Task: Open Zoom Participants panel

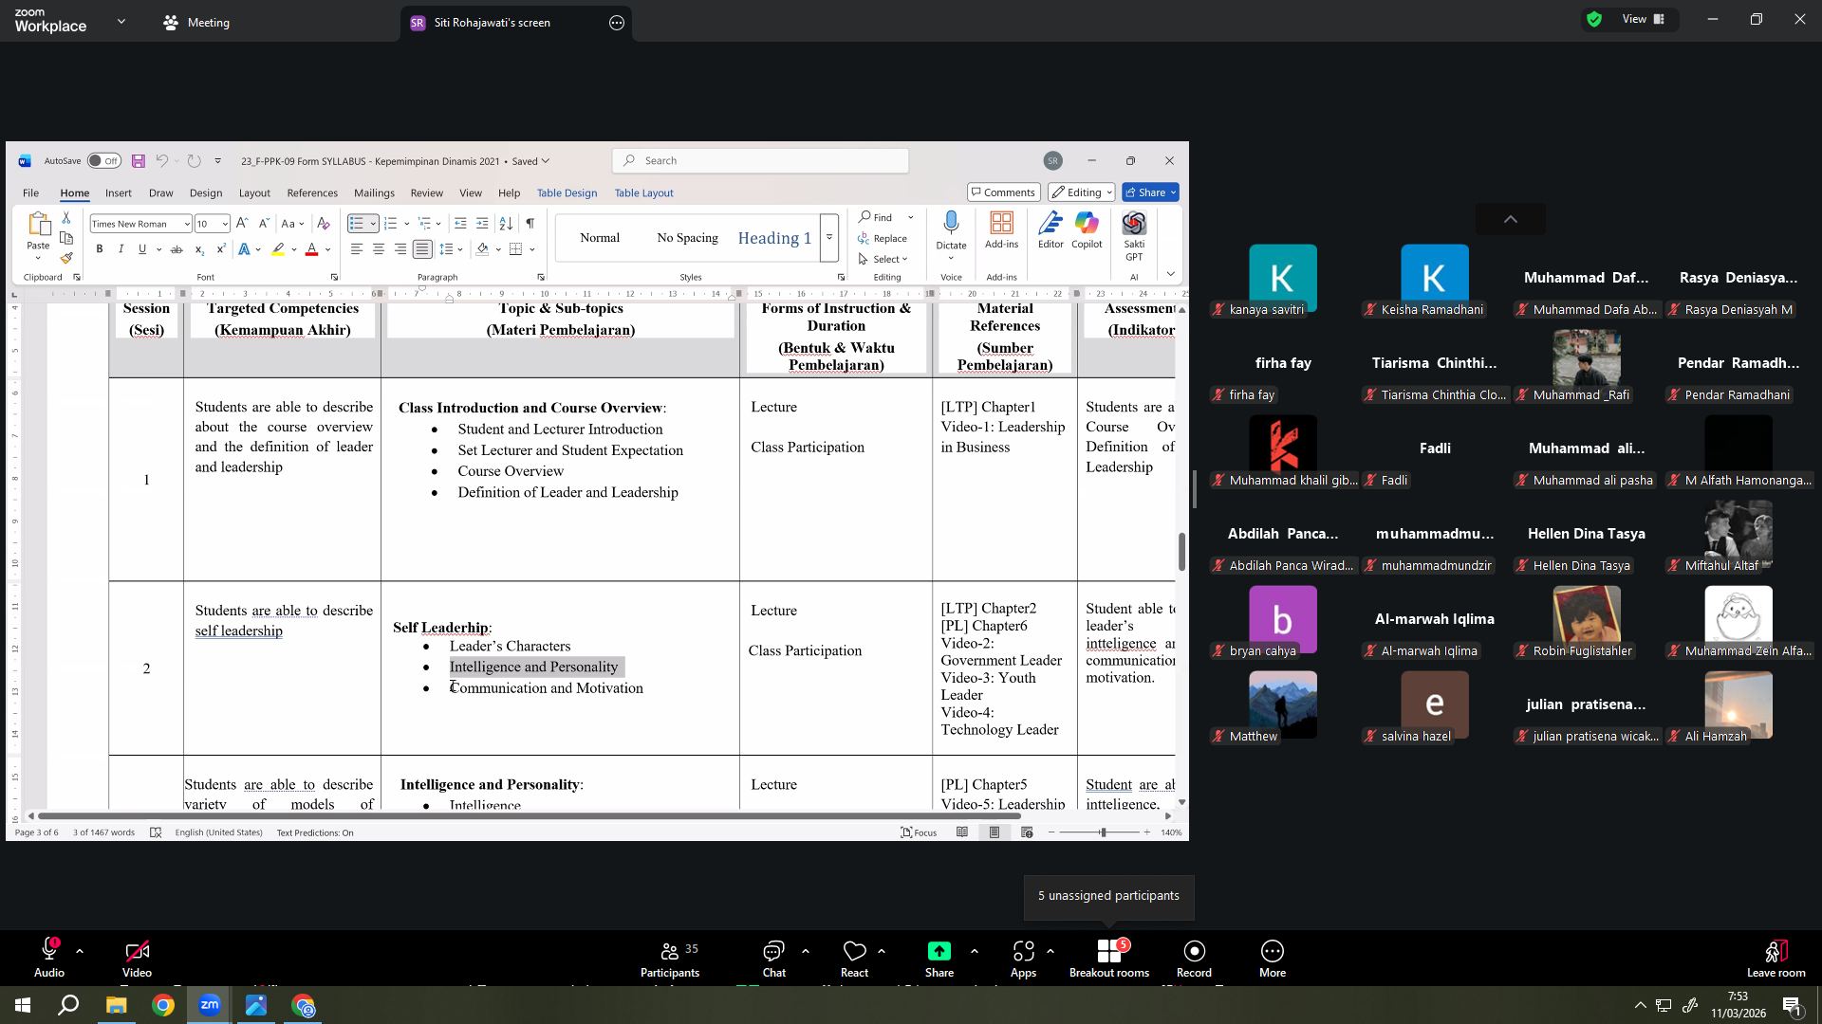Action: tap(670, 959)
